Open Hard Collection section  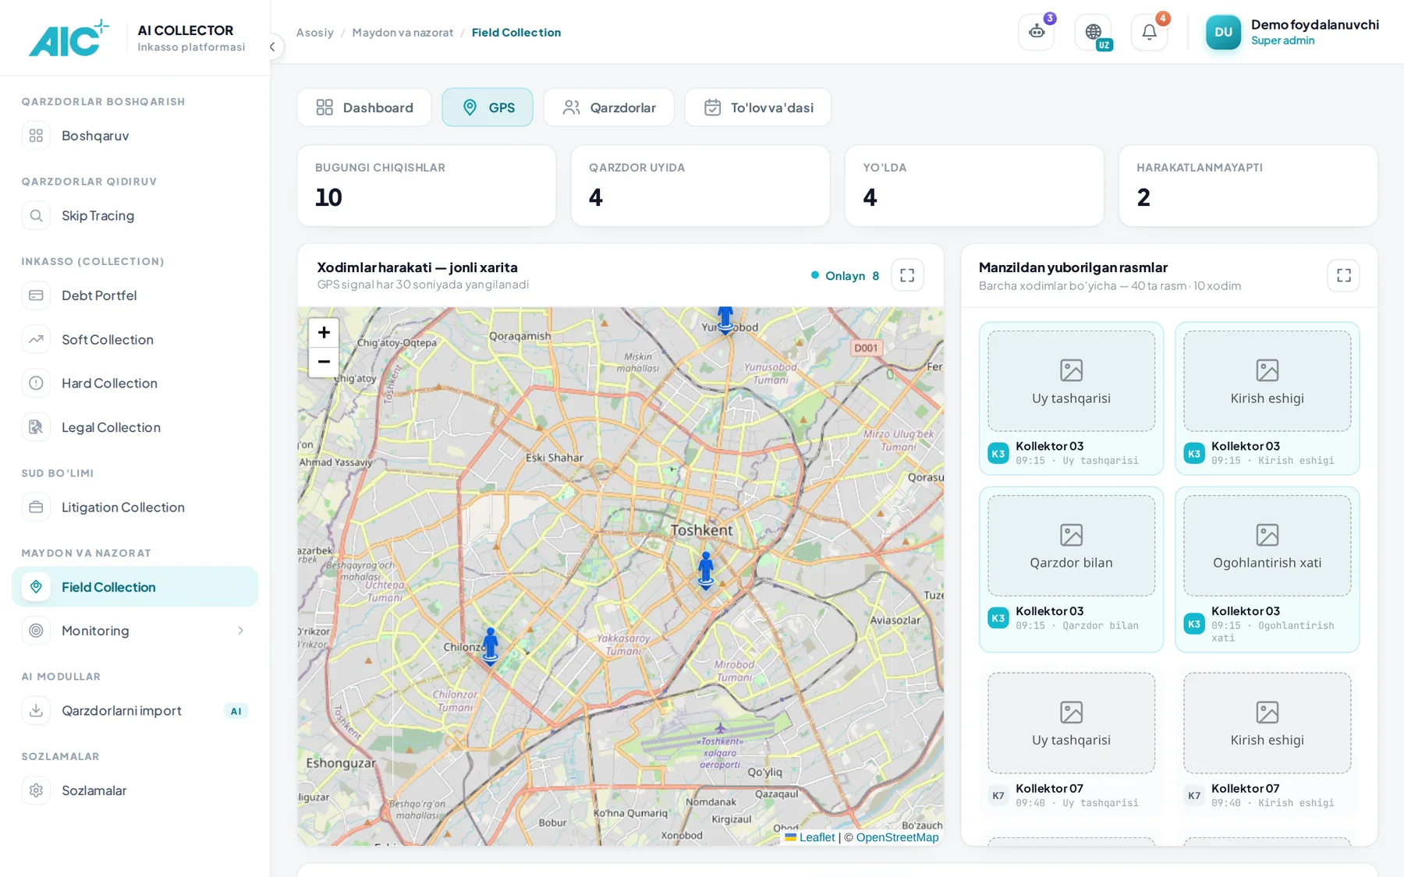[135, 383]
